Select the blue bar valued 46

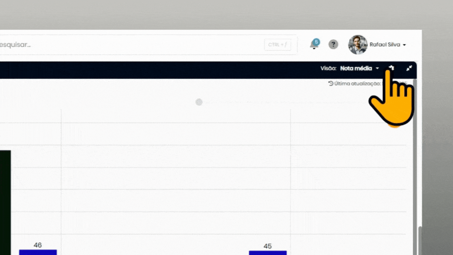tap(38, 252)
